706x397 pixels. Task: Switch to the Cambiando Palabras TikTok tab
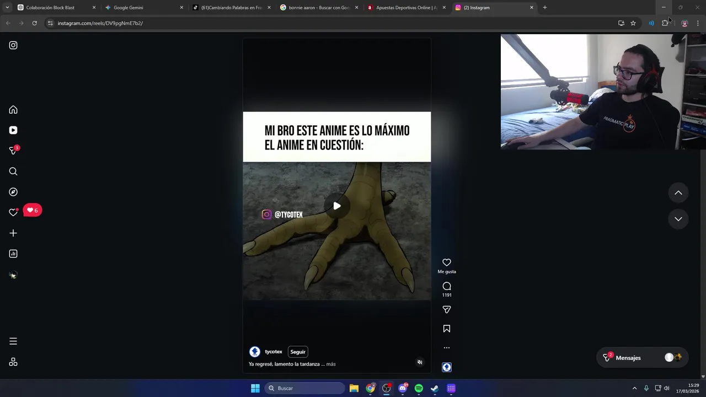click(232, 8)
